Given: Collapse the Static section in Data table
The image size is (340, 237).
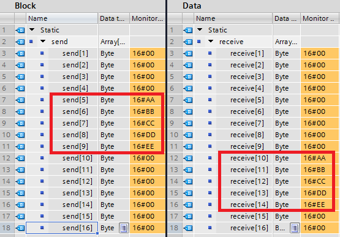Looking at the screenshot, I should tap(200, 30).
